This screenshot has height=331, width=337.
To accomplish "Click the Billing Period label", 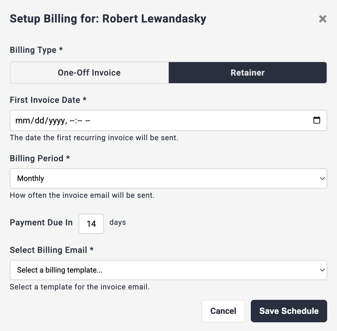I will [x=37, y=158].
